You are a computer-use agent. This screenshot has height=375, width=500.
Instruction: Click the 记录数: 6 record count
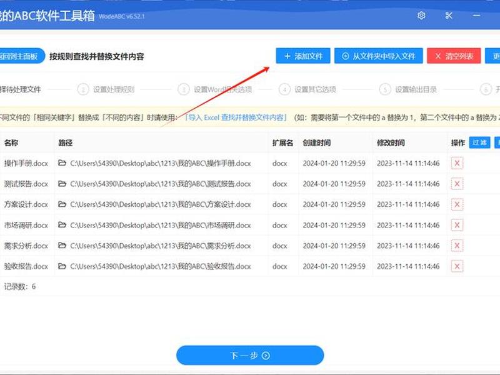click(x=20, y=286)
